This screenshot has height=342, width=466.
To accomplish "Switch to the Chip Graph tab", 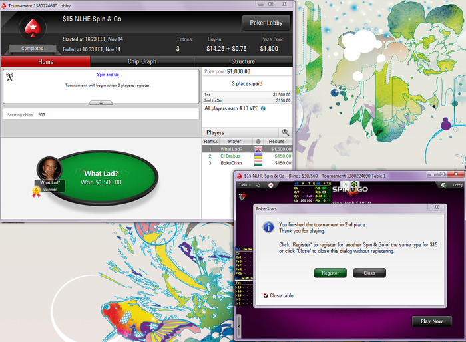I will click(142, 61).
